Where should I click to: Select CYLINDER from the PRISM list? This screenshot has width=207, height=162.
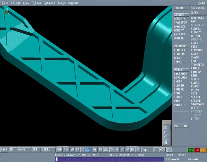(180, 74)
